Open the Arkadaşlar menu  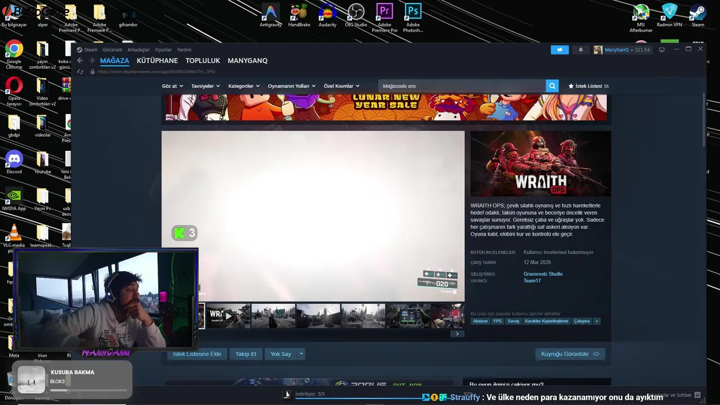pyautogui.click(x=138, y=49)
